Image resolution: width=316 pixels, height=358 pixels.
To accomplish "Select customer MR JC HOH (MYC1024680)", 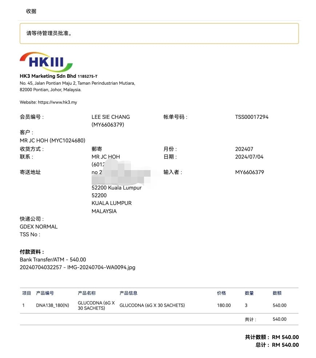I will coord(52,140).
